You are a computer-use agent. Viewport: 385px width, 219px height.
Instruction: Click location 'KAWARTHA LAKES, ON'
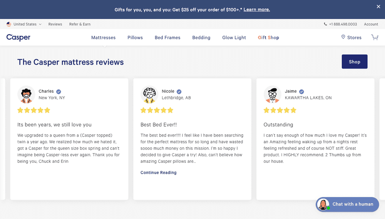(x=308, y=98)
